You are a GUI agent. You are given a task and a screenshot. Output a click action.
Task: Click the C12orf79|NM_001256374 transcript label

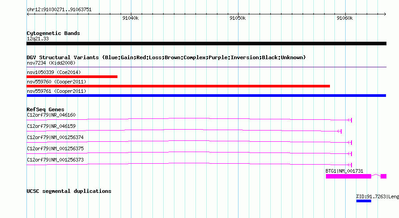55,138
